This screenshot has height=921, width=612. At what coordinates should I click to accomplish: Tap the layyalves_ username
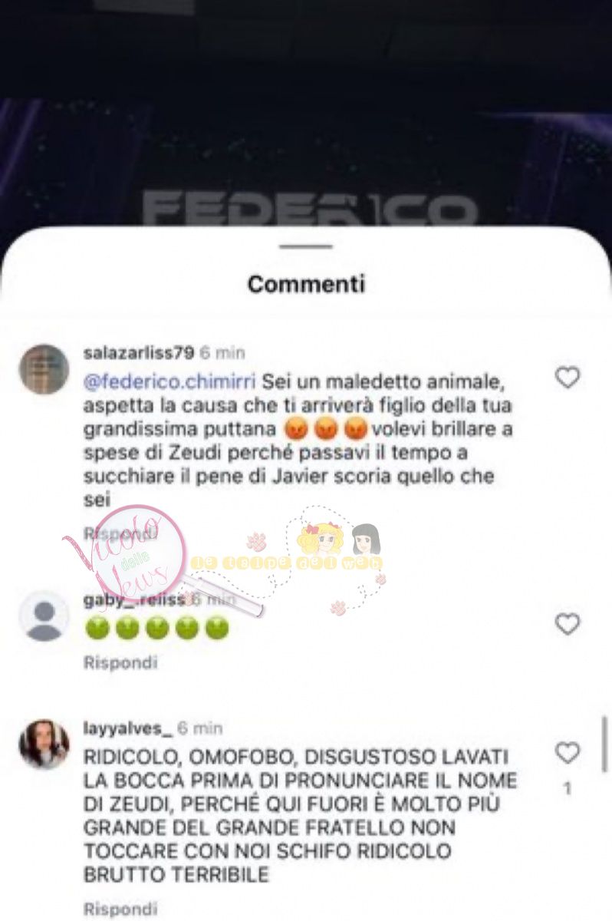127,728
